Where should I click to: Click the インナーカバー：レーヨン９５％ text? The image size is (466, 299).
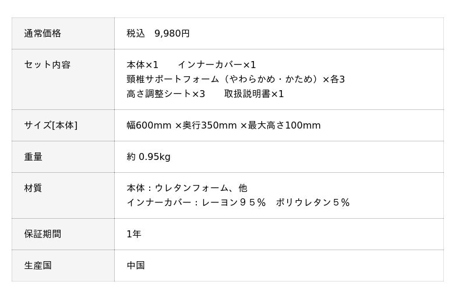click(196, 202)
